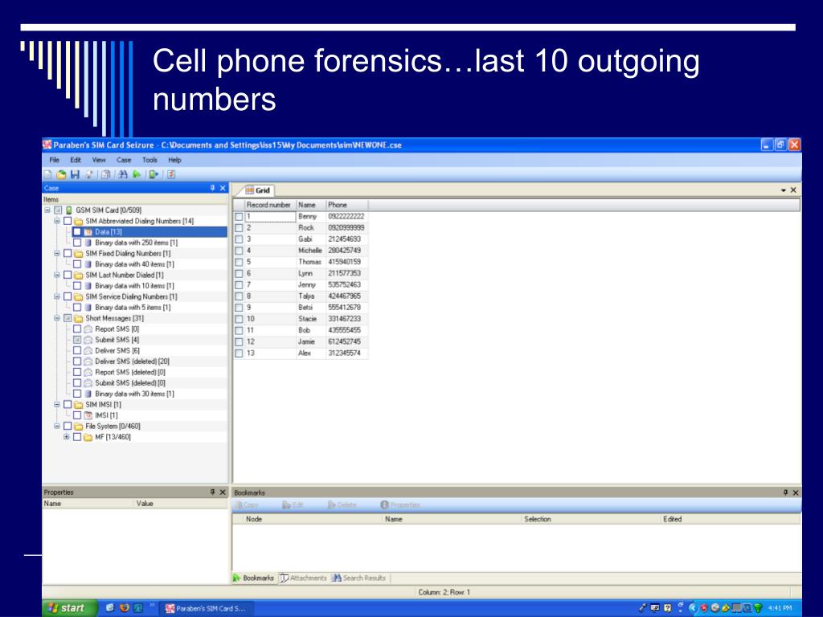Close the Properties panel with its X
Viewport: 823px width, 617px height.
(223, 492)
